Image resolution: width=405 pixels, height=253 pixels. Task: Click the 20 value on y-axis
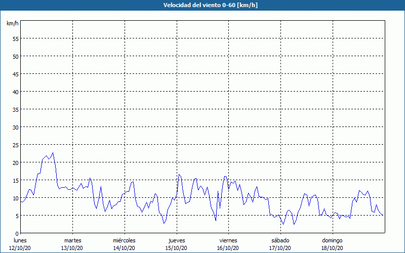click(16, 162)
